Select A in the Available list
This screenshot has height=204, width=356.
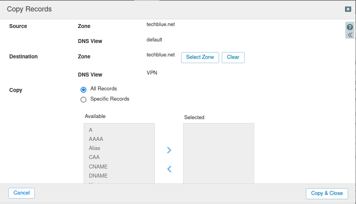(x=91, y=130)
